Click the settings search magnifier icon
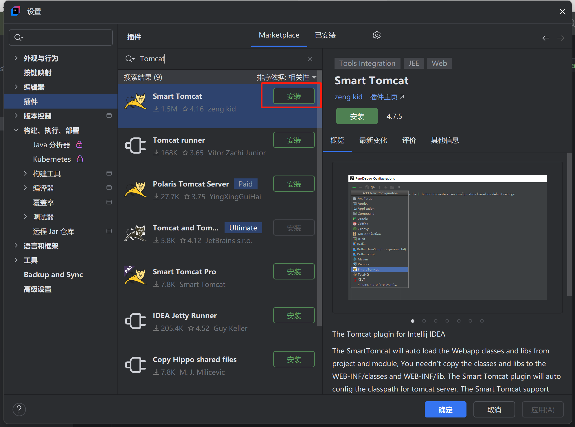 [19, 38]
